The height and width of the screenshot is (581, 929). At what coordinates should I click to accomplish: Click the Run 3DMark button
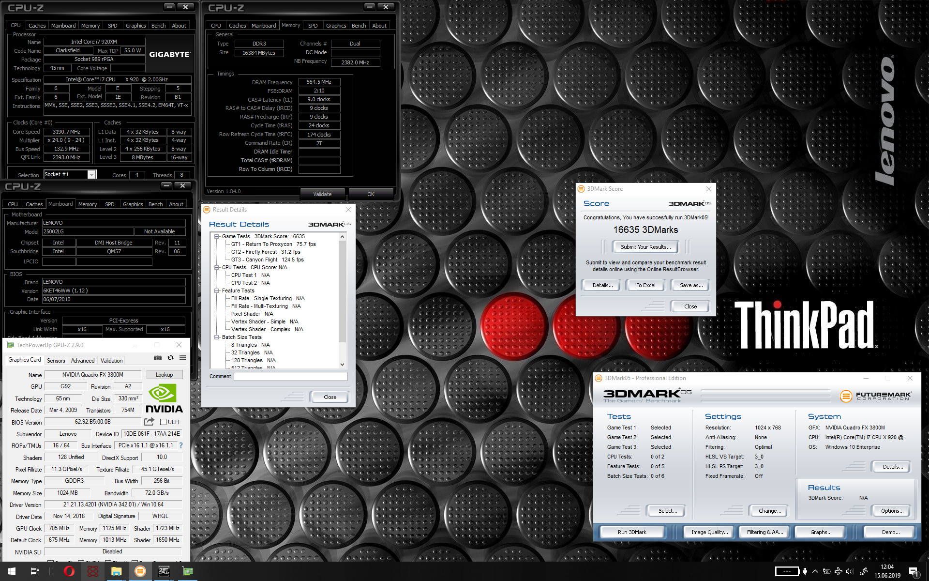632,532
